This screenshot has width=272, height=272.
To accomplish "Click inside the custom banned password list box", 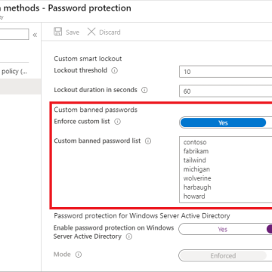I will coord(226,169).
